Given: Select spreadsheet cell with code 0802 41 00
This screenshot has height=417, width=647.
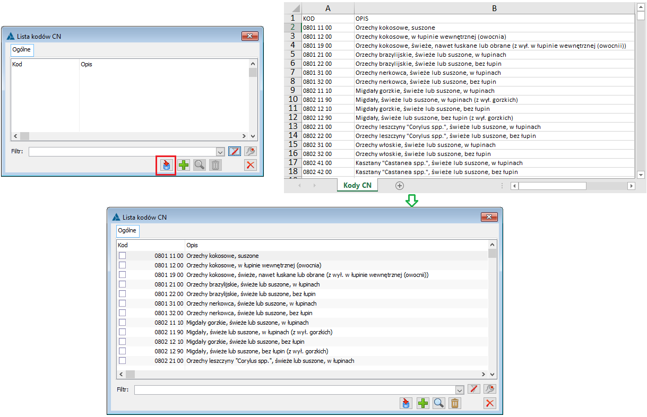Looking at the screenshot, I should point(327,163).
